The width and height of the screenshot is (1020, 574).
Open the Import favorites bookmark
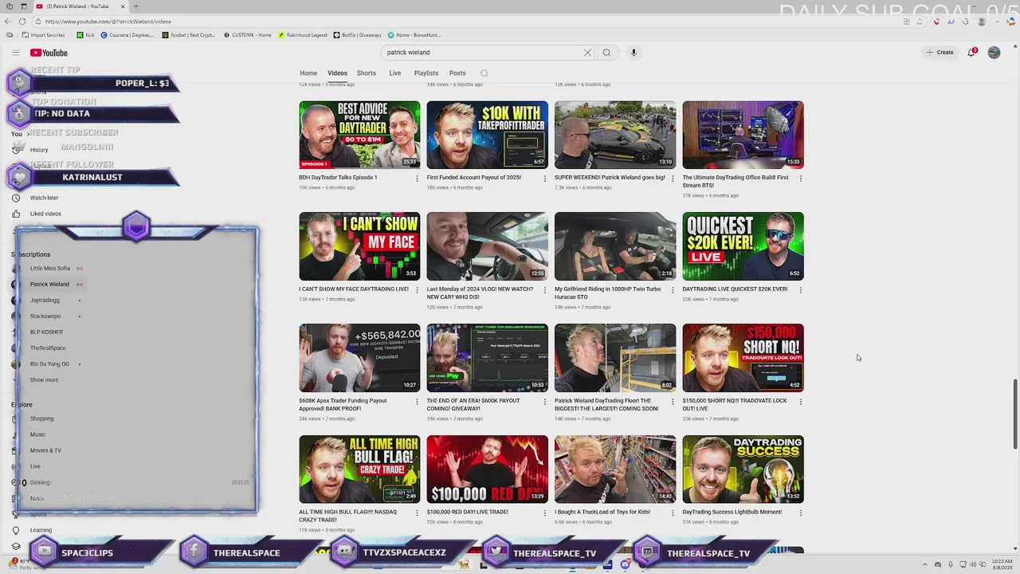point(44,35)
